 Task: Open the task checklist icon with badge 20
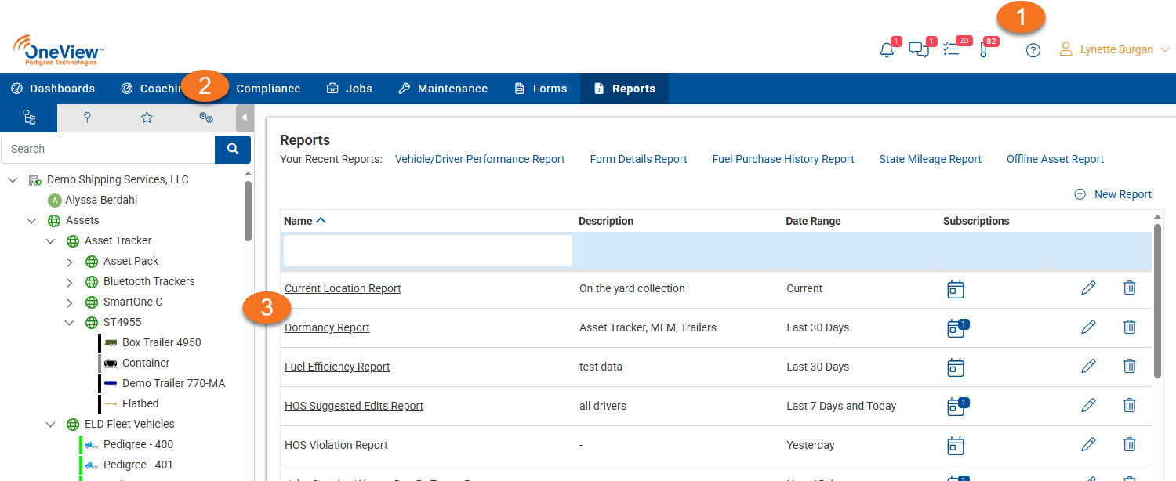(951, 50)
